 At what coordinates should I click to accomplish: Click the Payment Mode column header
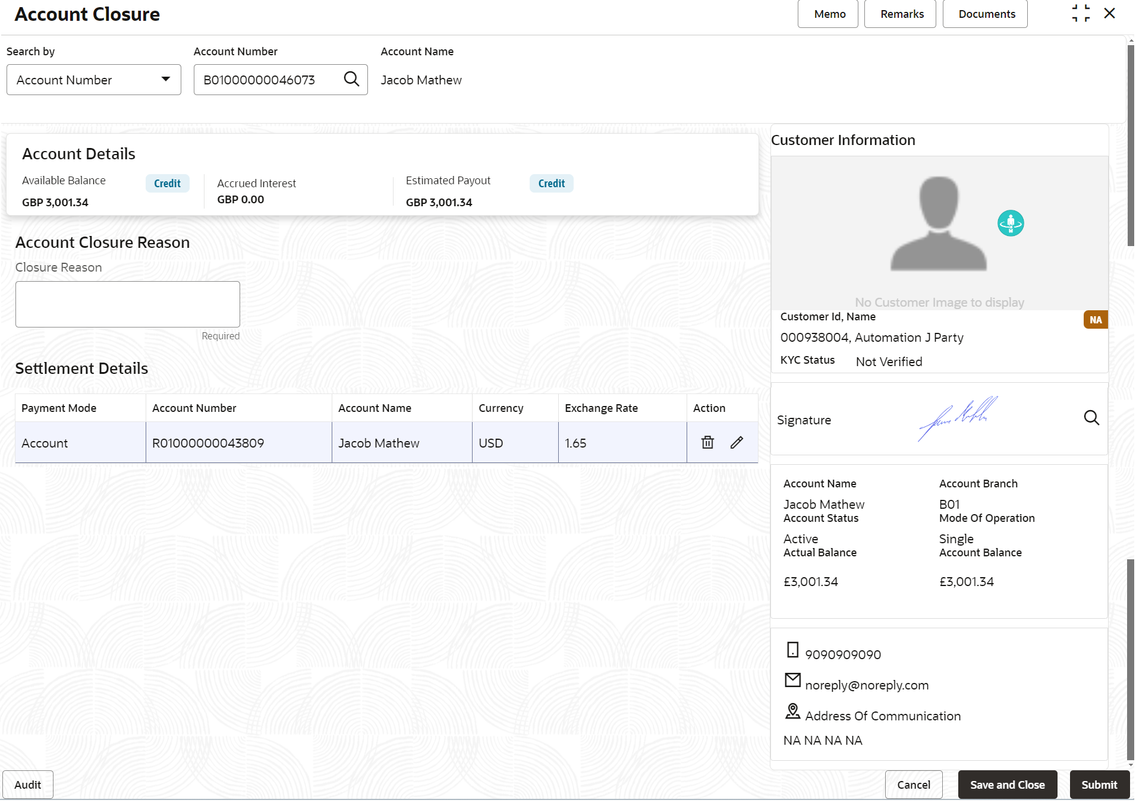coord(80,408)
